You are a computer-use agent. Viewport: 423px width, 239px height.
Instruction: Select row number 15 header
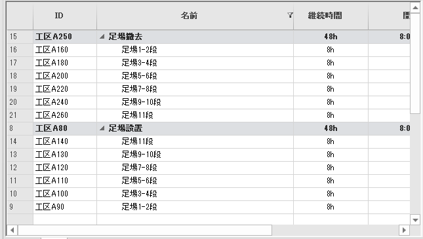tap(20, 37)
